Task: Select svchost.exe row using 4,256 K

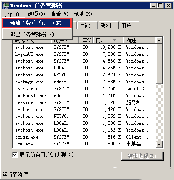Action: click(x=84, y=68)
